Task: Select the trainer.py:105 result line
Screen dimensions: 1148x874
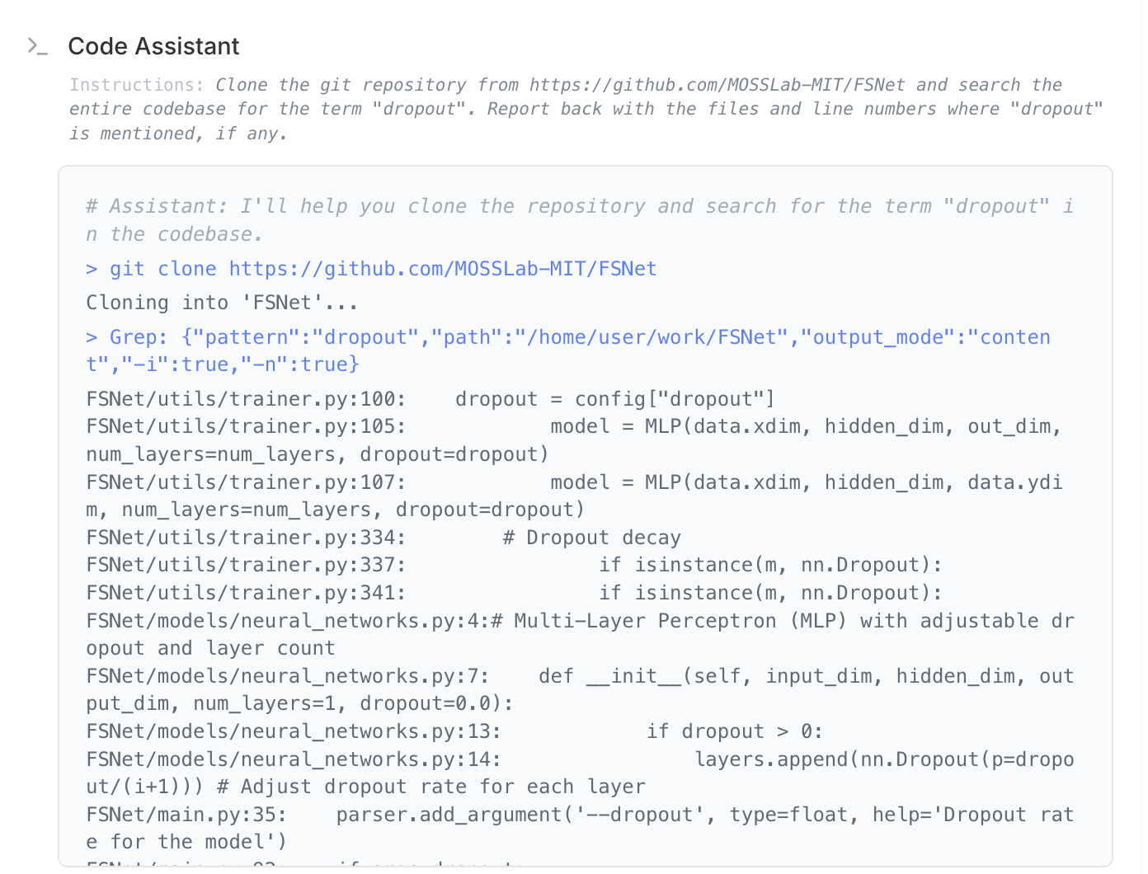Action: pyautogui.click(x=573, y=426)
